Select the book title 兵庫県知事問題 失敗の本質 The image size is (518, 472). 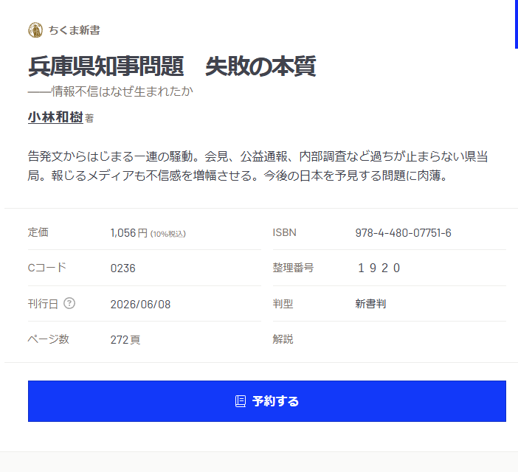[172, 66]
